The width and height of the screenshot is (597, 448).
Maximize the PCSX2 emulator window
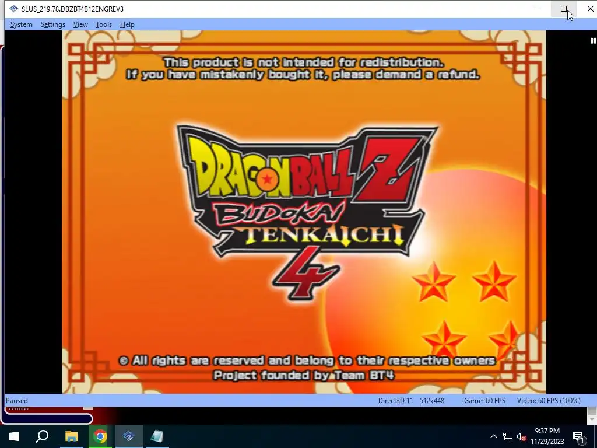(x=564, y=9)
